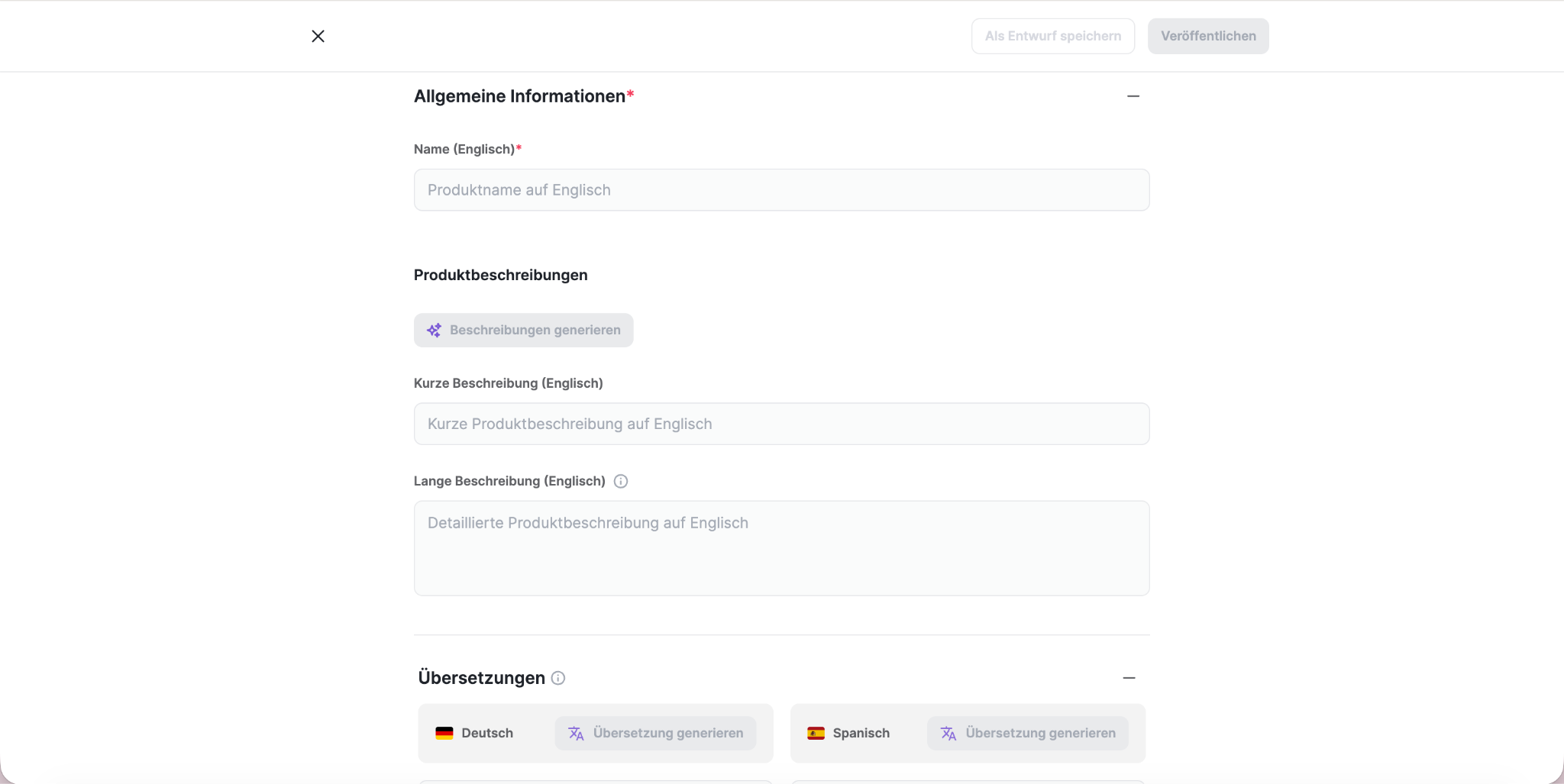Focus the Produktname auf Englisch field

(782, 190)
